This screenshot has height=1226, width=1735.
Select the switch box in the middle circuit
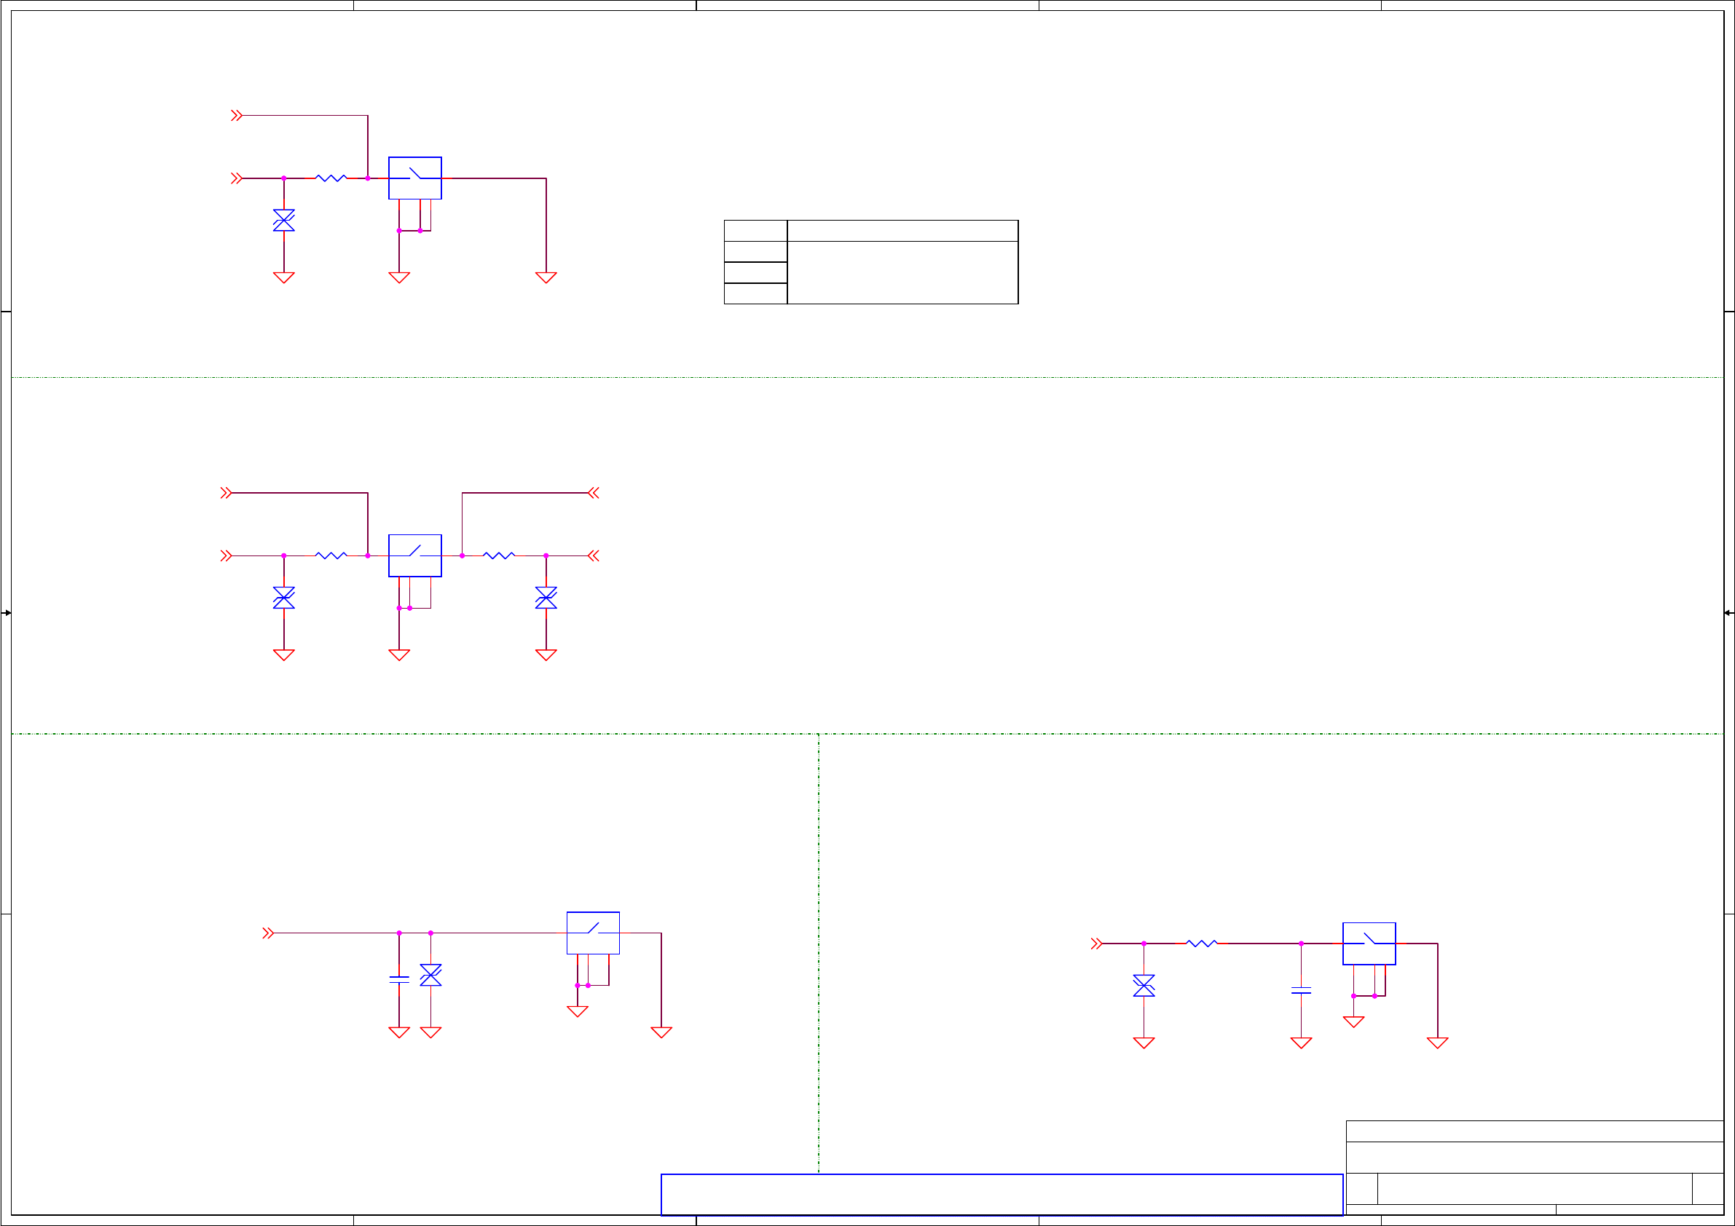415,555
